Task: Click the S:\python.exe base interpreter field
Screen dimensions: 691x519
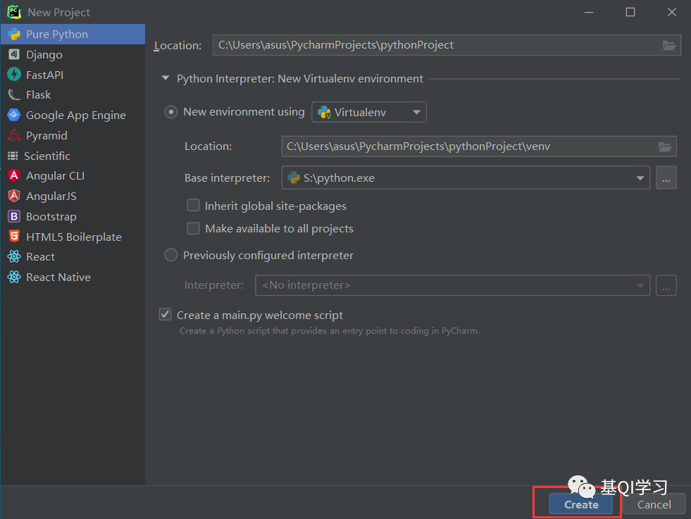Action: (x=466, y=178)
